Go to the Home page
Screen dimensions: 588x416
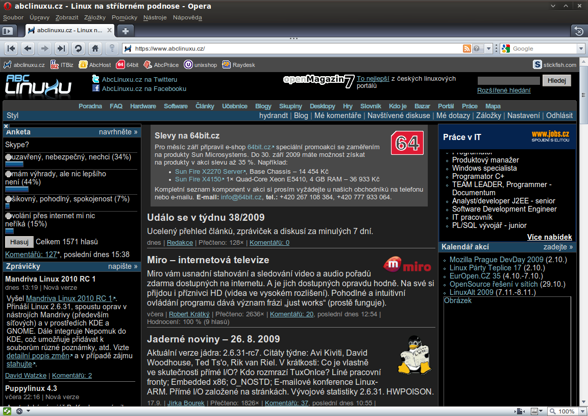95,49
